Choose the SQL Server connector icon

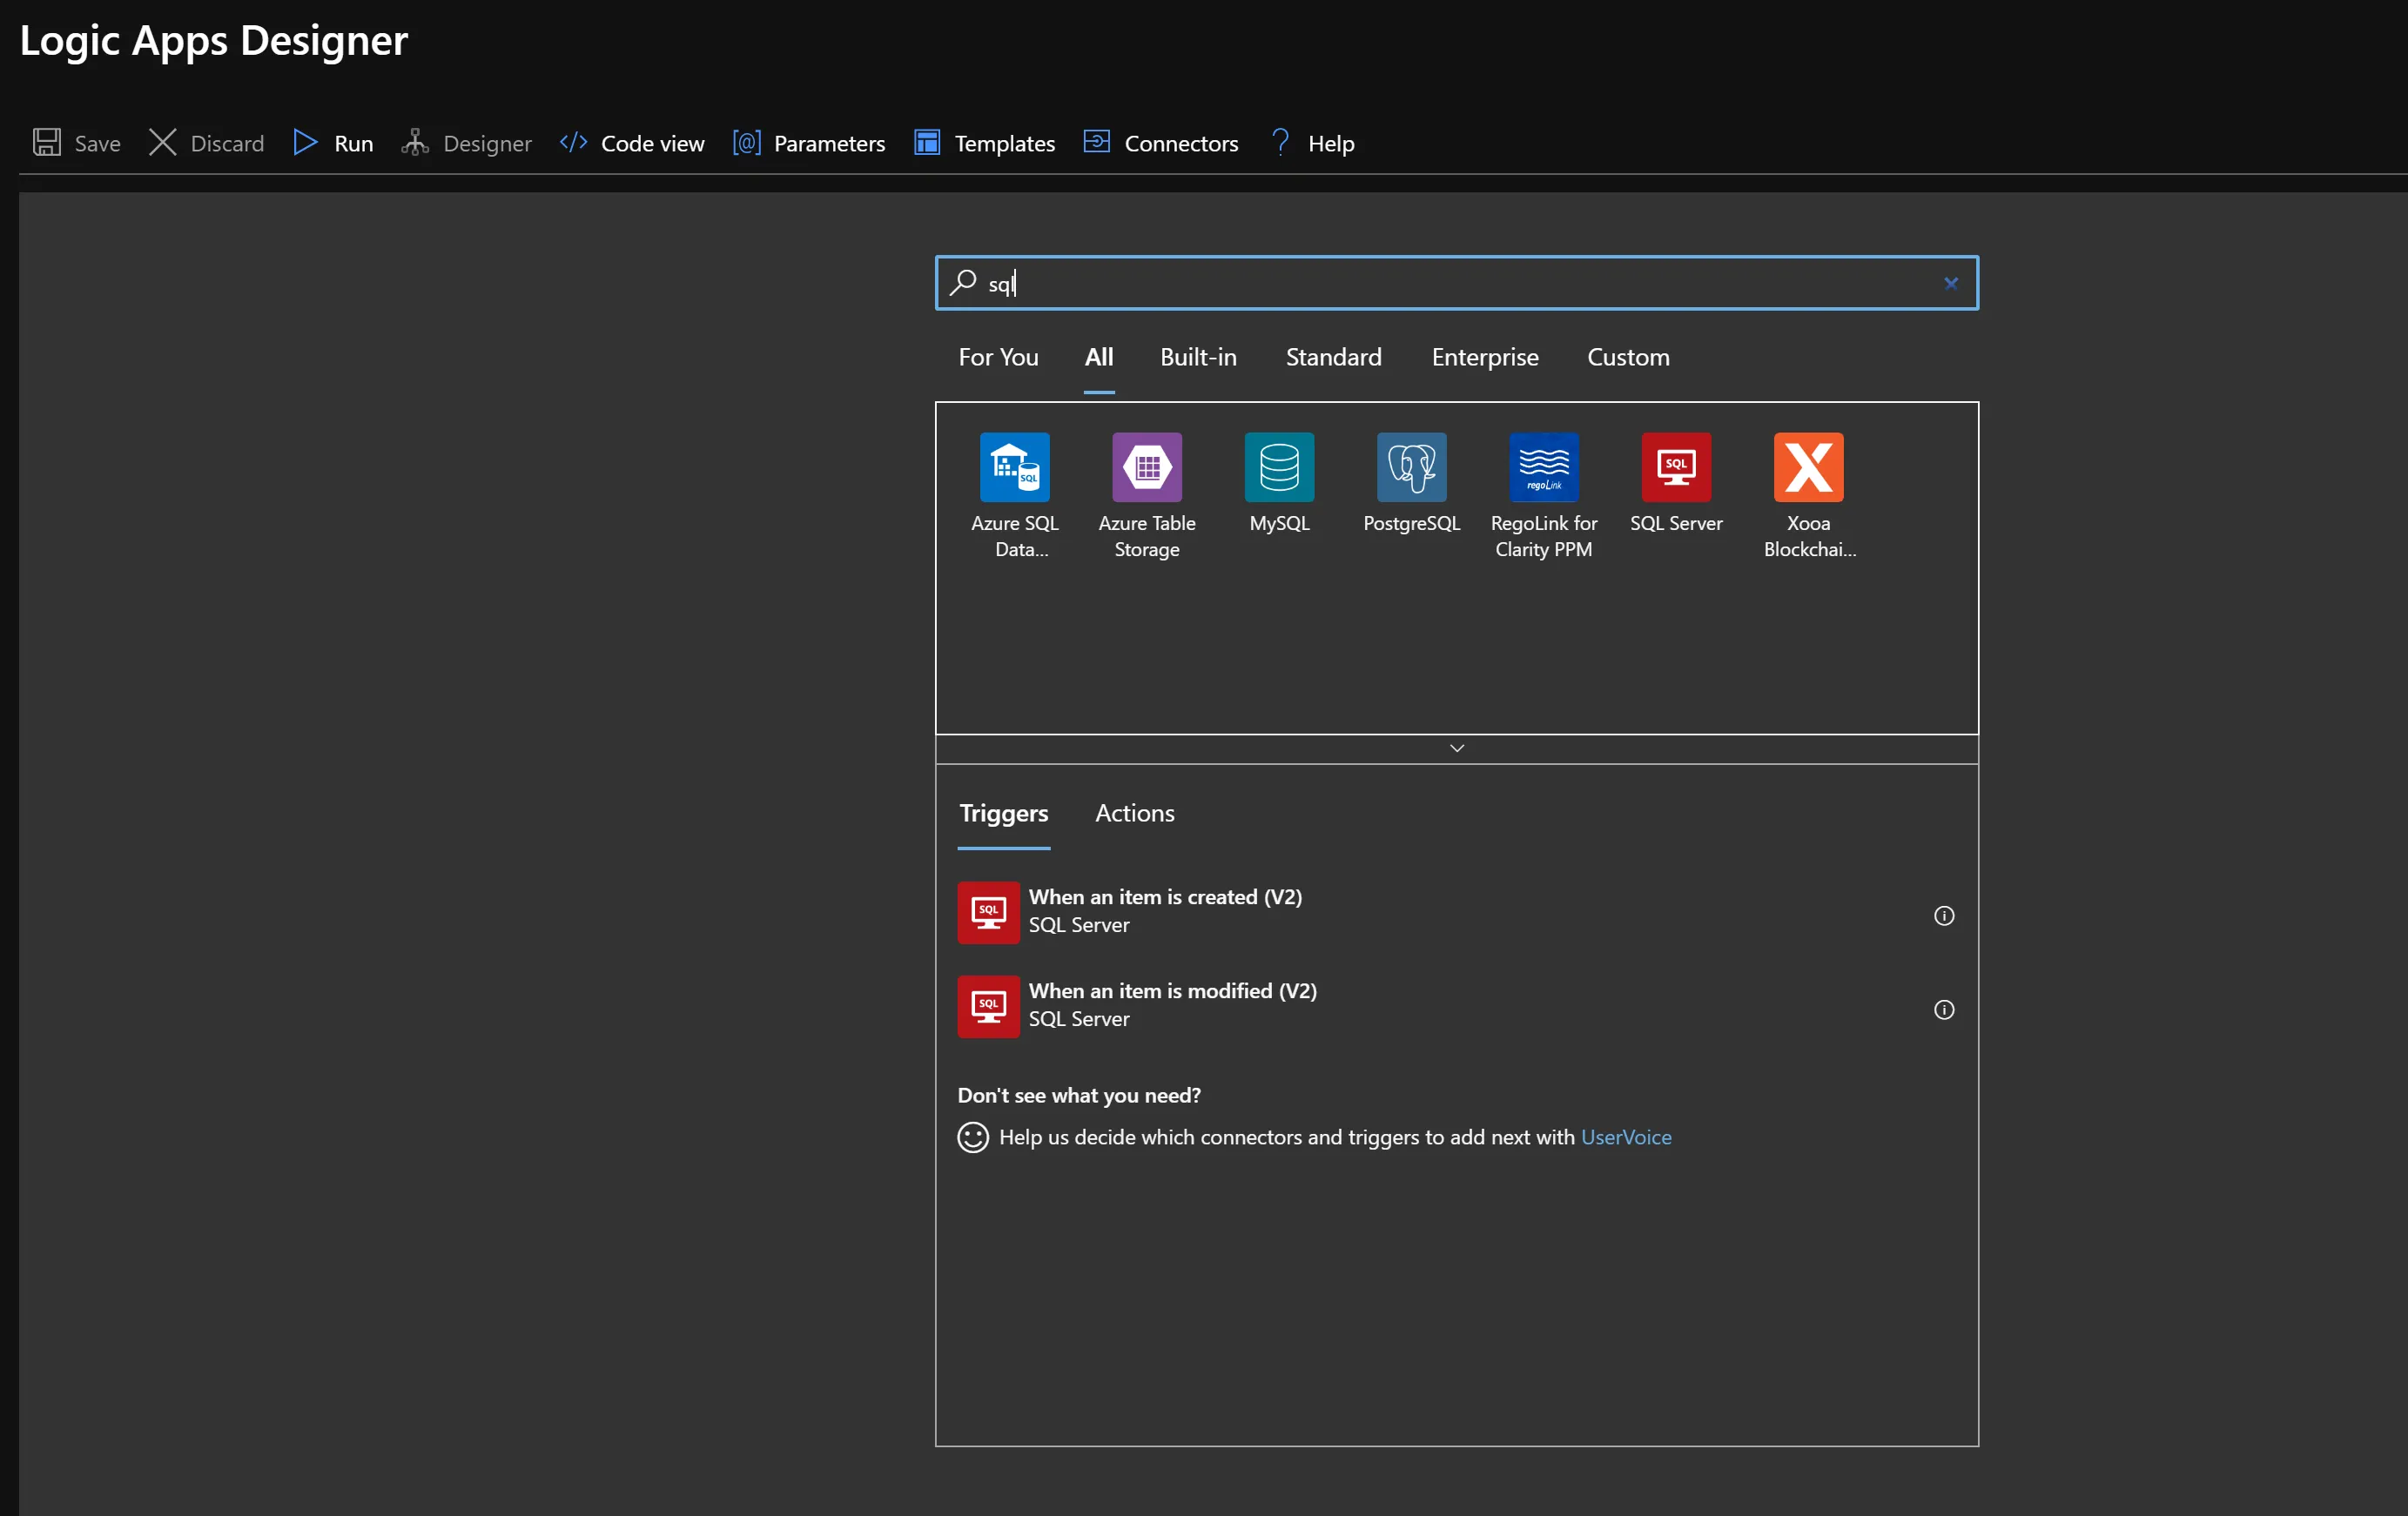(1675, 466)
